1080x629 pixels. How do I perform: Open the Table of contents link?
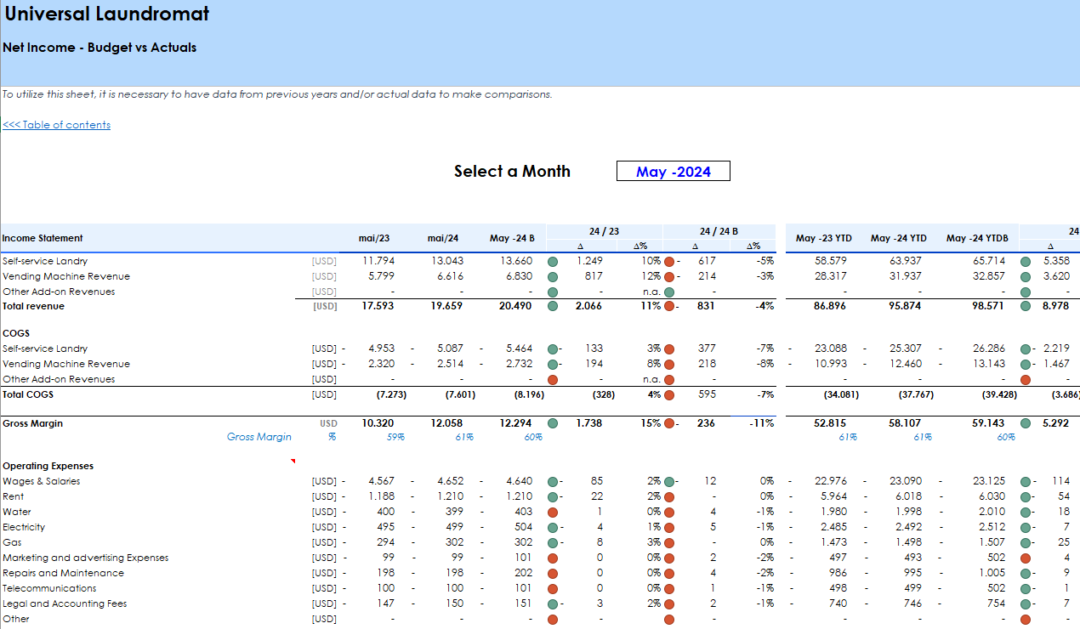(x=56, y=125)
